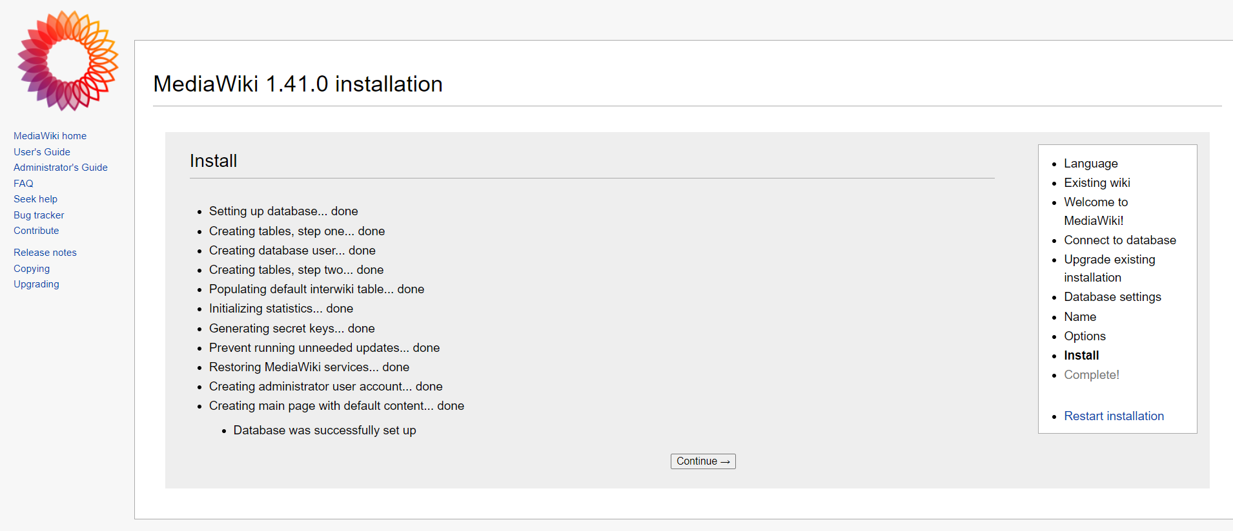Click the Contribute sidebar link
This screenshot has width=1233, height=531.
click(x=36, y=231)
